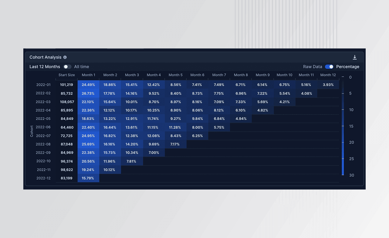
Task: Choose the Percentage label
Action: pos(348,67)
